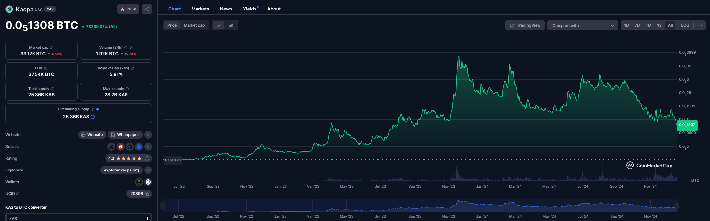Open the Volume (24h) chevron arrow

(131, 48)
